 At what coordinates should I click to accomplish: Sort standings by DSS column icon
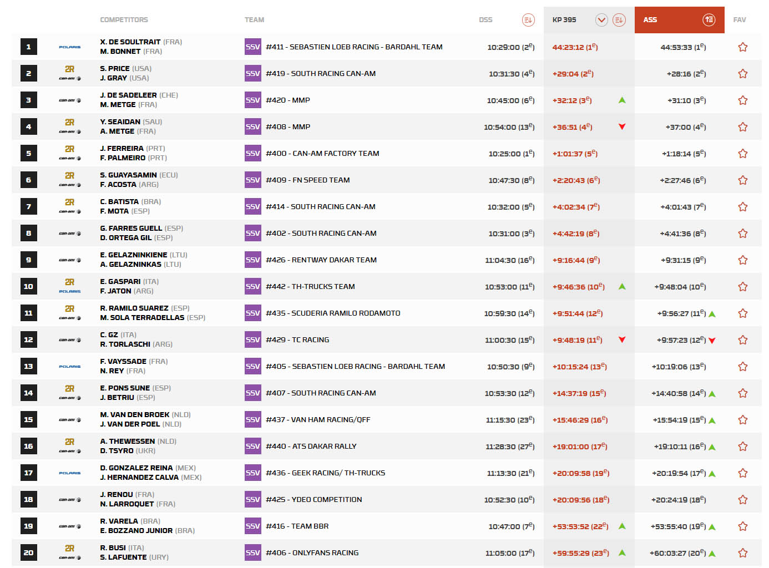[528, 20]
